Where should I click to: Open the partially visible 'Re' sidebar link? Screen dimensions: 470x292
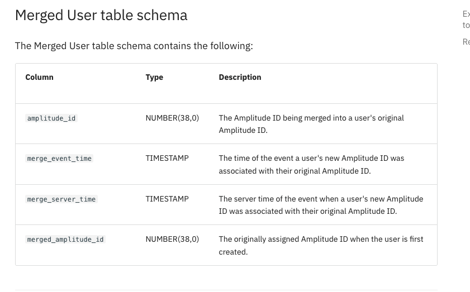click(466, 41)
